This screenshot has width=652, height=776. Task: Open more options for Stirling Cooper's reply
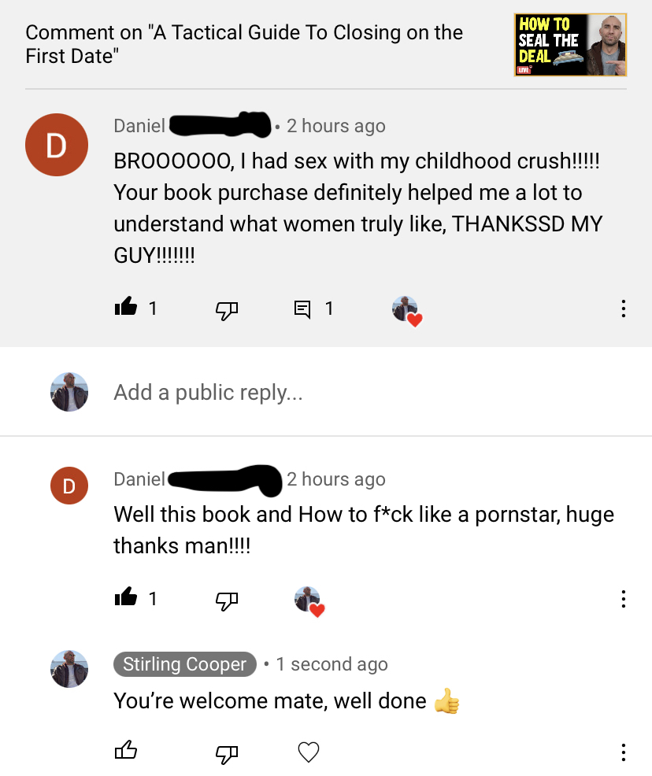tap(624, 752)
